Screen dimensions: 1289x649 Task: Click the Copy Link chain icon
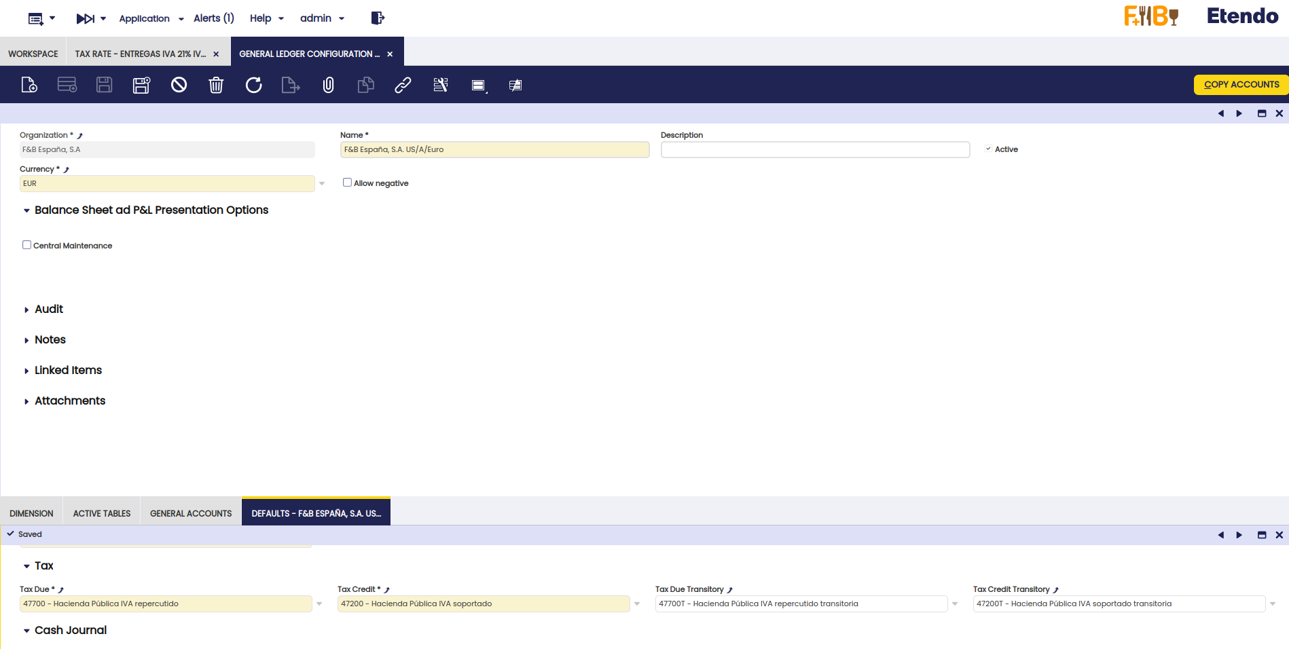tap(403, 85)
